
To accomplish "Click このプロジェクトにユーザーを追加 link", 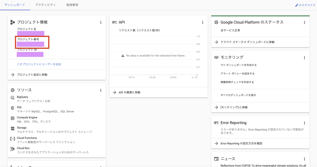I will 39,64.
